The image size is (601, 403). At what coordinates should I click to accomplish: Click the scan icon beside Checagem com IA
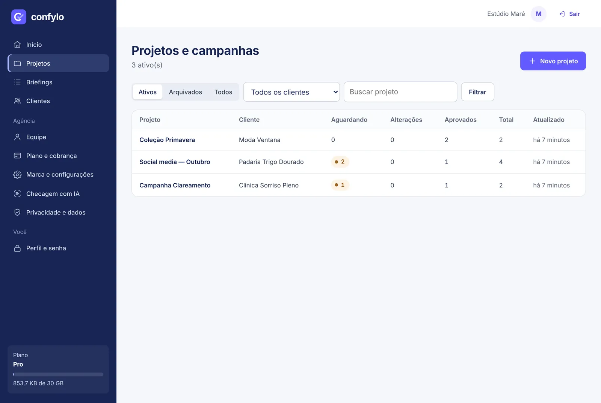17,194
